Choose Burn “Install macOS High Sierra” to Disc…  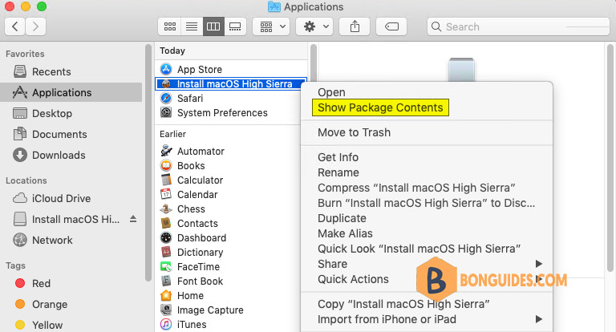coord(427,203)
